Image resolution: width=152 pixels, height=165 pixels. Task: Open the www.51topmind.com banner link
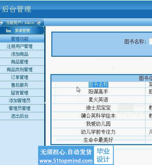[66, 161]
